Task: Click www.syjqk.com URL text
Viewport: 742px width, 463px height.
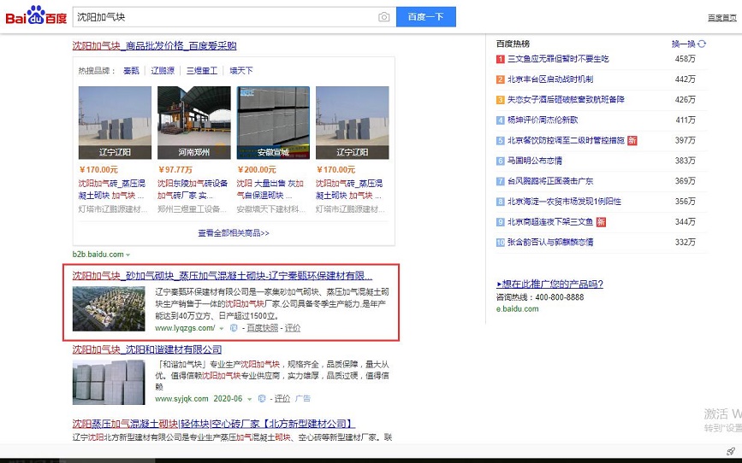Action: [x=181, y=399]
